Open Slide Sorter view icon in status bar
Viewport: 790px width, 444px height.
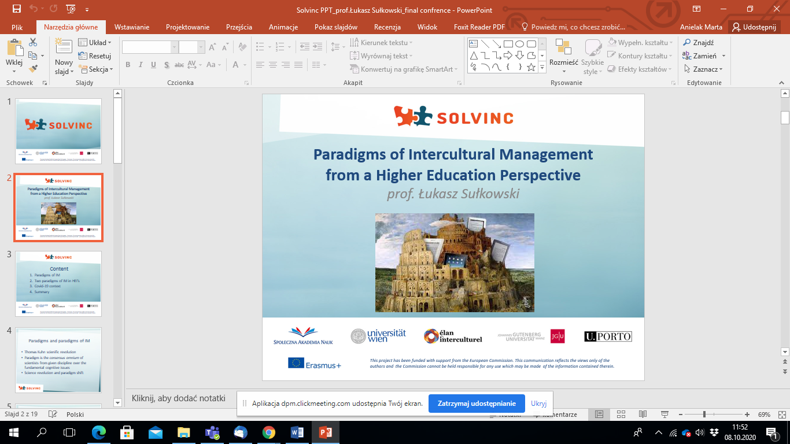[621, 415]
